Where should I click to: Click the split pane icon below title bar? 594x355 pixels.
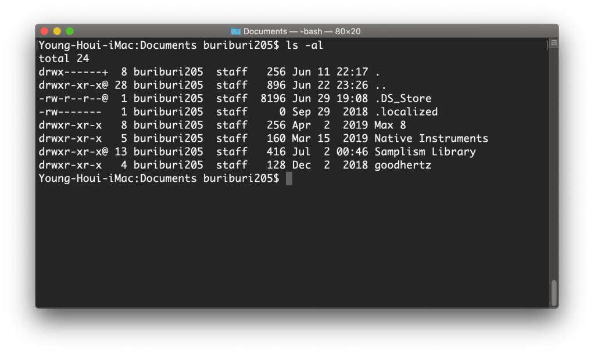click(x=553, y=44)
